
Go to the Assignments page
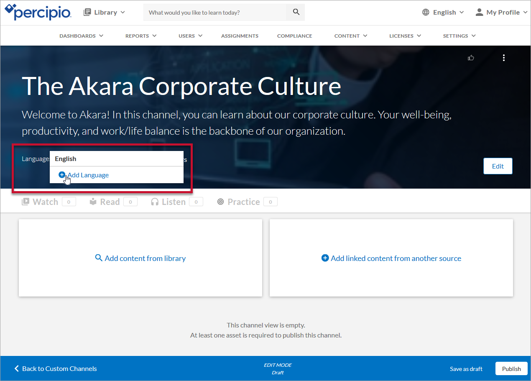pyautogui.click(x=240, y=36)
